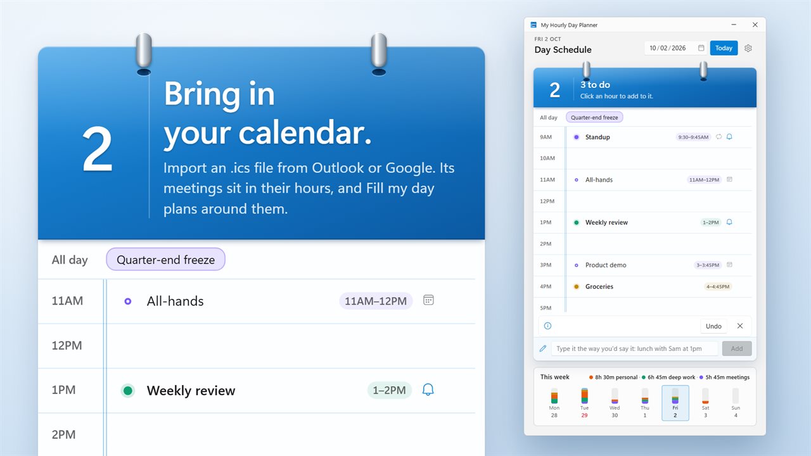This screenshot has width=811, height=456.
Task: Toggle Standup's reminder bell in planner window
Action: tap(729, 137)
